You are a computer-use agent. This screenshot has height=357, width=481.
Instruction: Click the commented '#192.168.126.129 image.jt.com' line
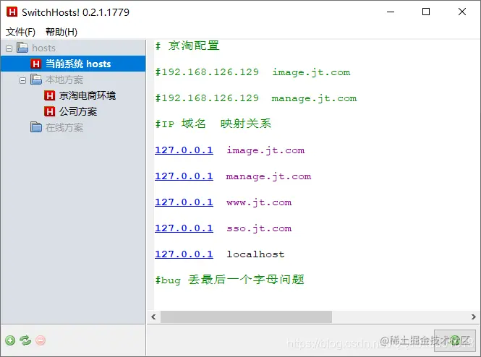coord(252,72)
